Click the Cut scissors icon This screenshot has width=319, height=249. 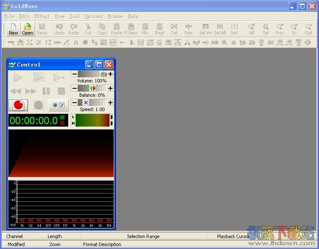[88, 29]
